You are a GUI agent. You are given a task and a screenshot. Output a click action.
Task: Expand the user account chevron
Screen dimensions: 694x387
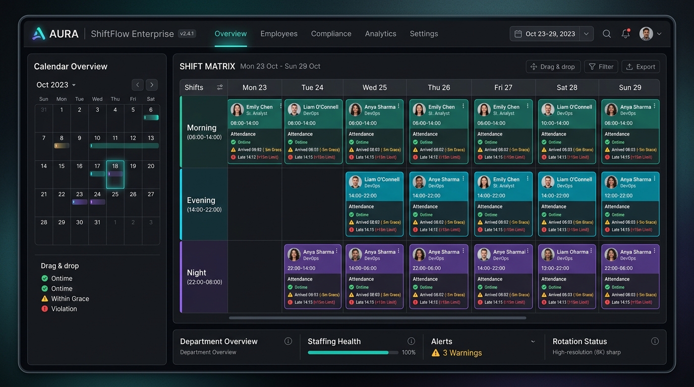click(x=659, y=34)
